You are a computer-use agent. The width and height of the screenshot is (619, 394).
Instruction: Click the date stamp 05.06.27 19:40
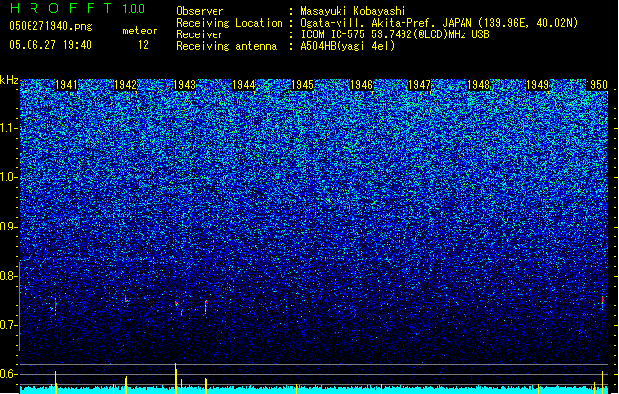[50, 45]
